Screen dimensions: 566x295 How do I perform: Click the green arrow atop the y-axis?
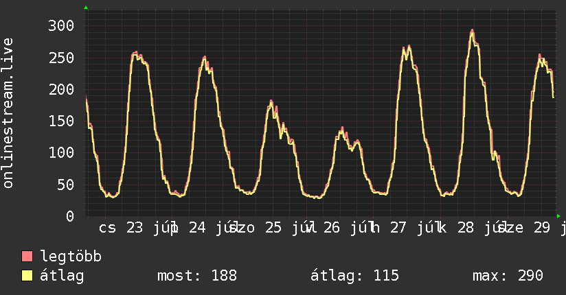[86, 8]
